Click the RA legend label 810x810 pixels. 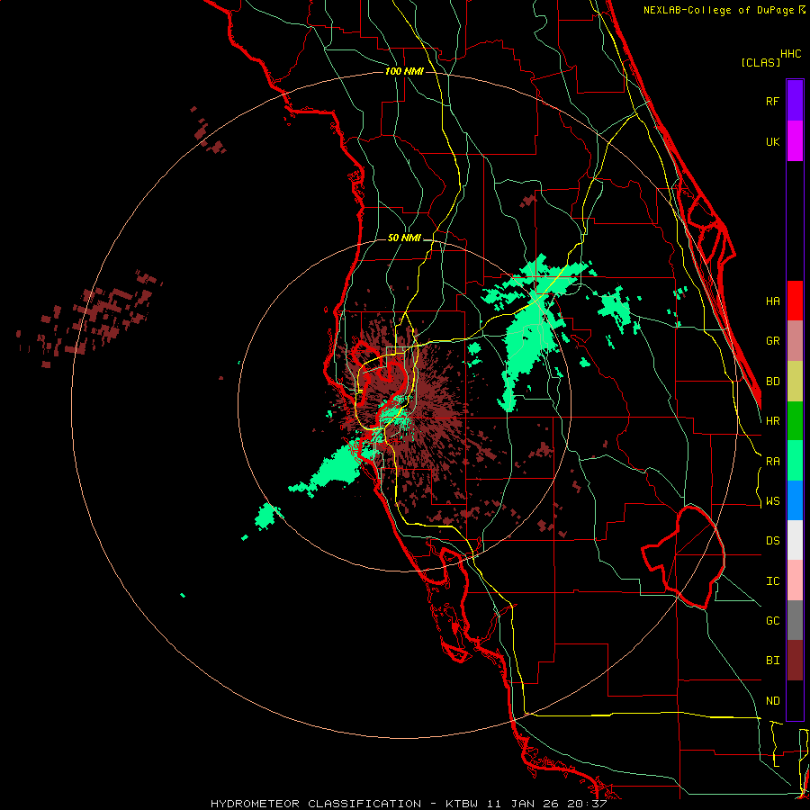[772, 462]
